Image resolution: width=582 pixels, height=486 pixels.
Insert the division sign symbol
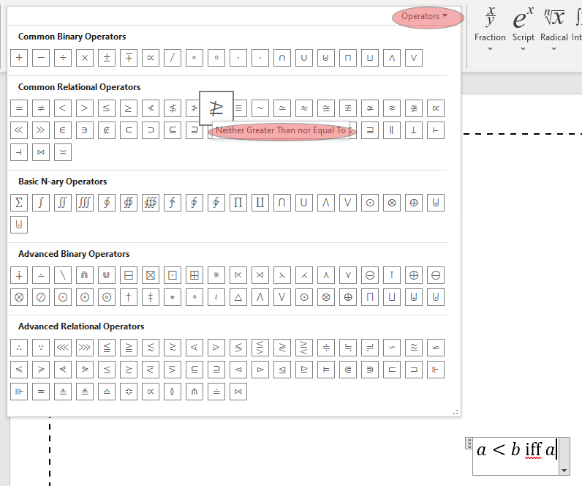click(63, 58)
